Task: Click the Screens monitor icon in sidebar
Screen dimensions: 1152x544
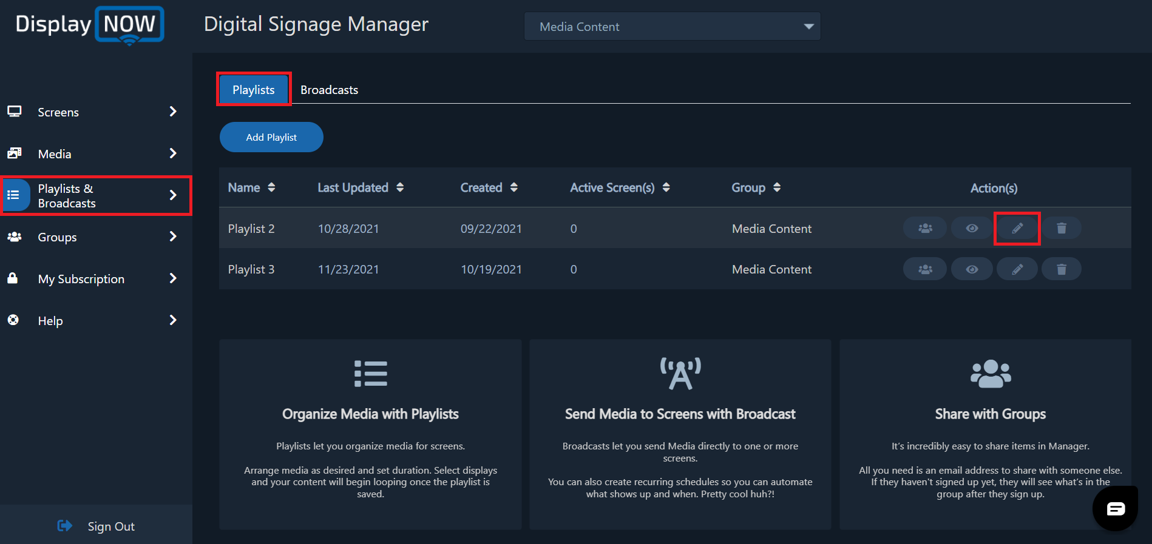Action: click(x=15, y=112)
